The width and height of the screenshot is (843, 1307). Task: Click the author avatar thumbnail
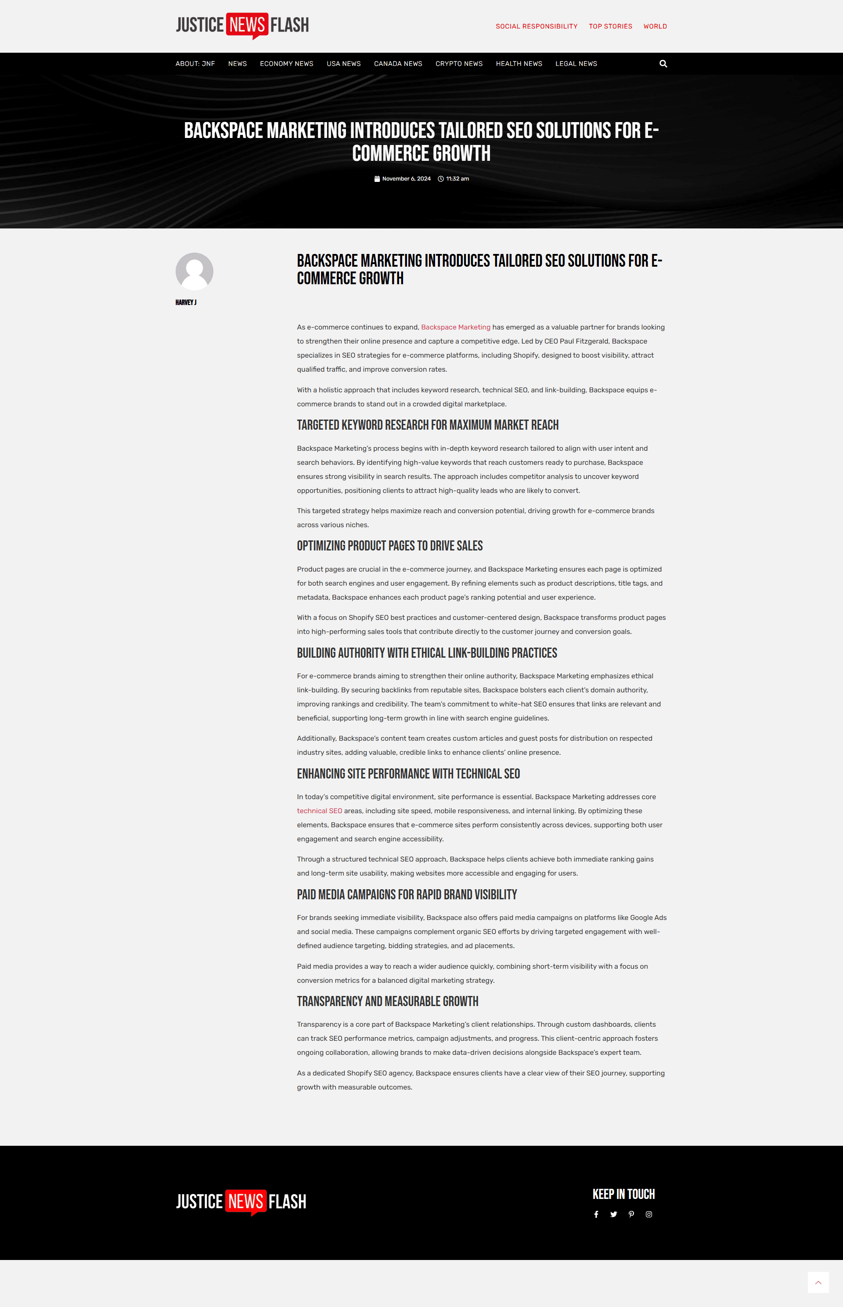pos(195,272)
